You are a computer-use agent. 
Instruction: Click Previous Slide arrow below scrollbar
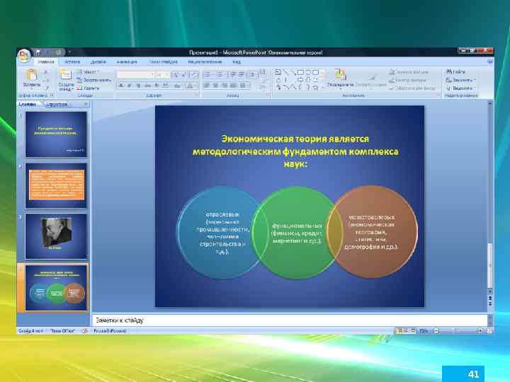[490, 298]
